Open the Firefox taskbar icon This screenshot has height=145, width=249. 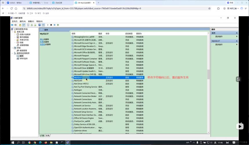tap(46, 142)
